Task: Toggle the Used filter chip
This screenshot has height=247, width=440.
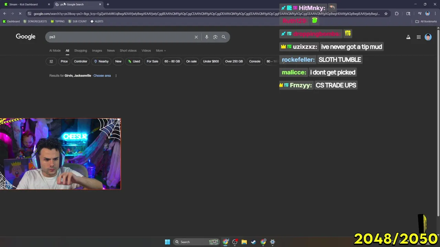Action: pyautogui.click(x=134, y=61)
